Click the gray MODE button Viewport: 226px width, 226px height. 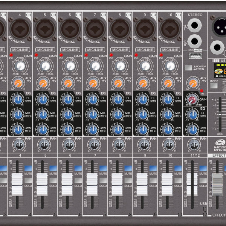tap(214, 86)
